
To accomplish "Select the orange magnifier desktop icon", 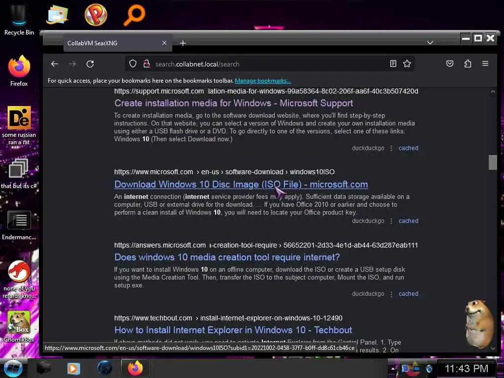I will coord(134,14).
